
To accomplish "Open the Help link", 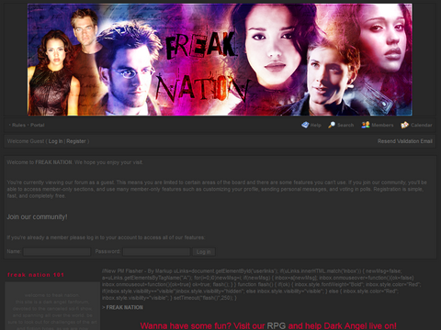I will tap(316, 125).
